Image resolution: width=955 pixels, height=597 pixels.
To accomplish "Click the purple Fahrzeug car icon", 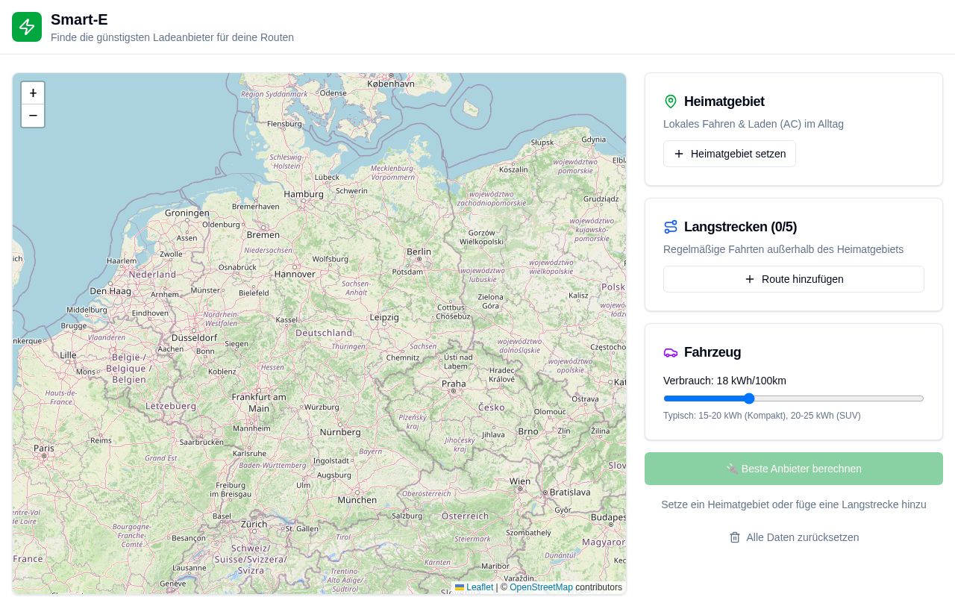I will 671,352.
